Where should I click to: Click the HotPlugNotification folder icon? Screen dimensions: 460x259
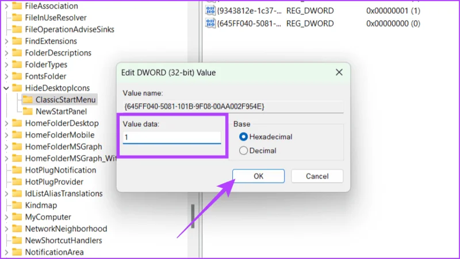coord(17,170)
